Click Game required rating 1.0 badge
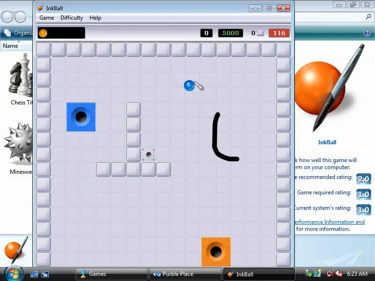 (x=364, y=194)
